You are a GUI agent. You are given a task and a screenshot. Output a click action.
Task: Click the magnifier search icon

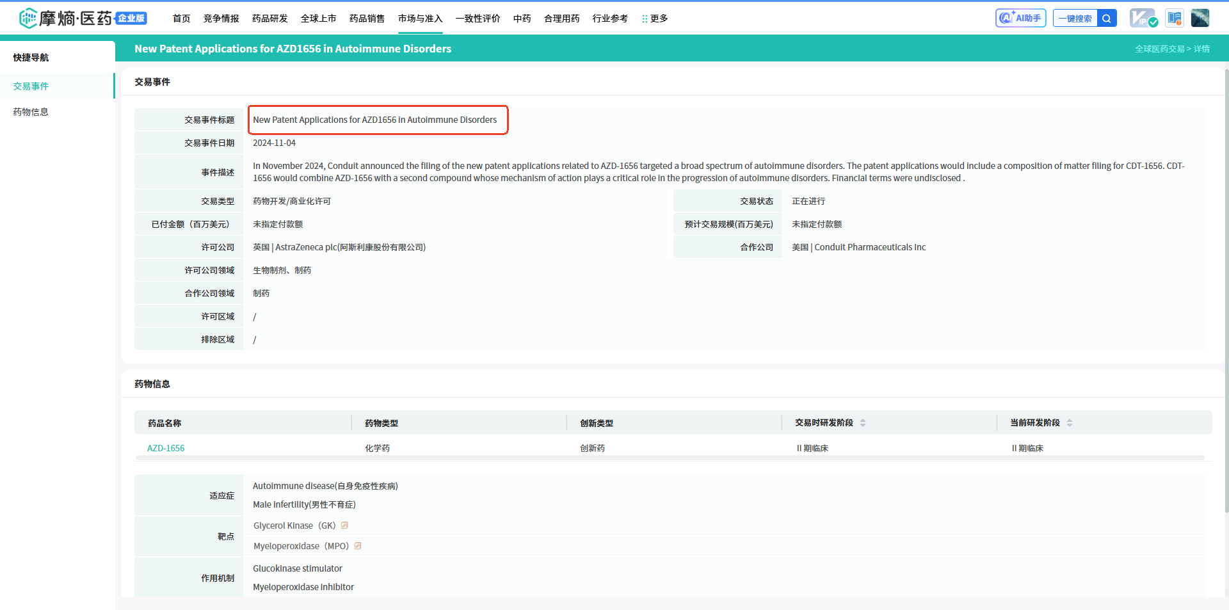click(x=1107, y=18)
